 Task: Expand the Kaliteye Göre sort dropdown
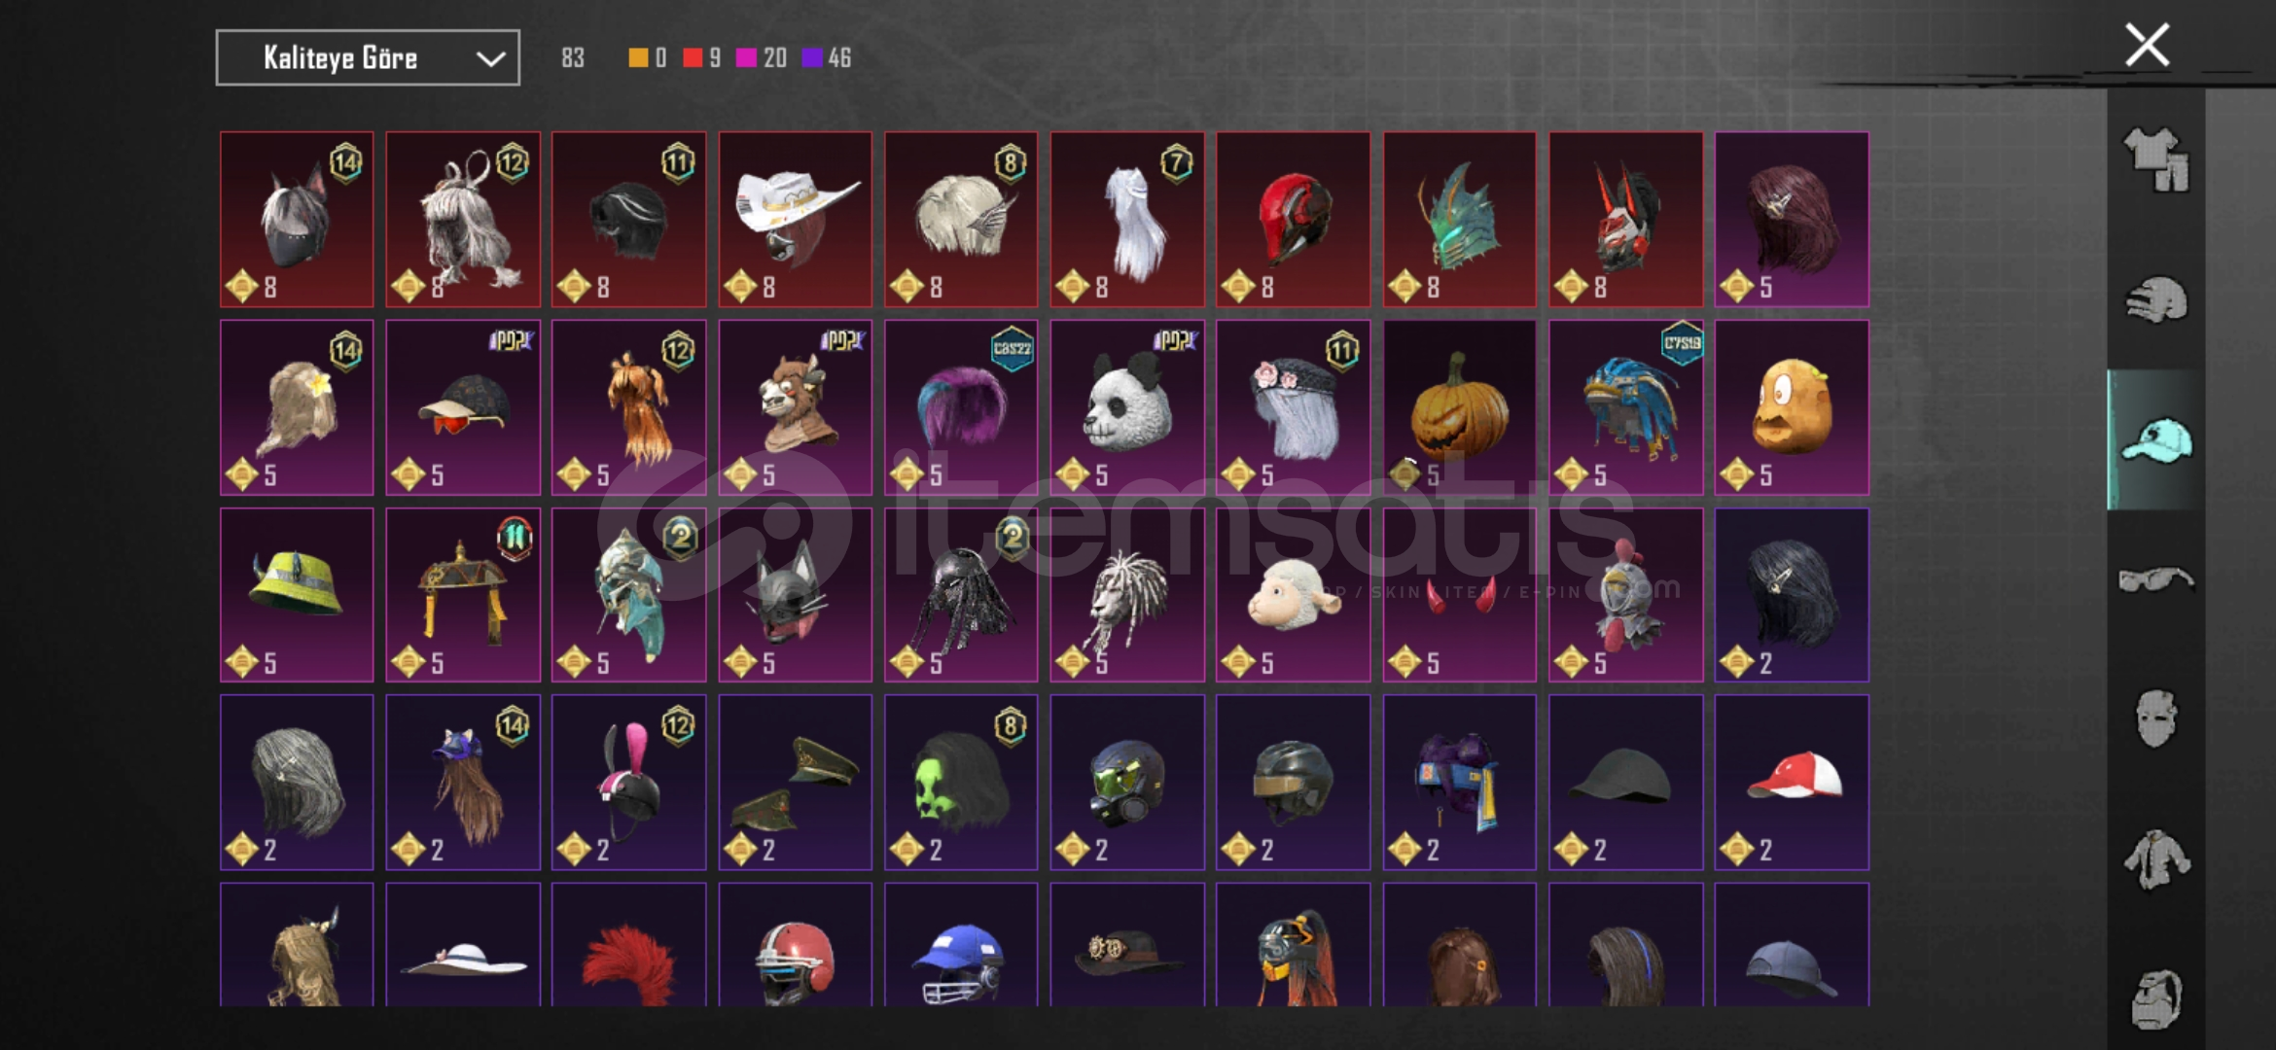[368, 58]
